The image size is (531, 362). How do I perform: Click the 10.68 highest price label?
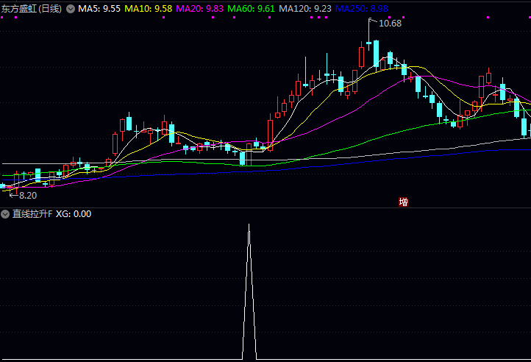(390, 24)
